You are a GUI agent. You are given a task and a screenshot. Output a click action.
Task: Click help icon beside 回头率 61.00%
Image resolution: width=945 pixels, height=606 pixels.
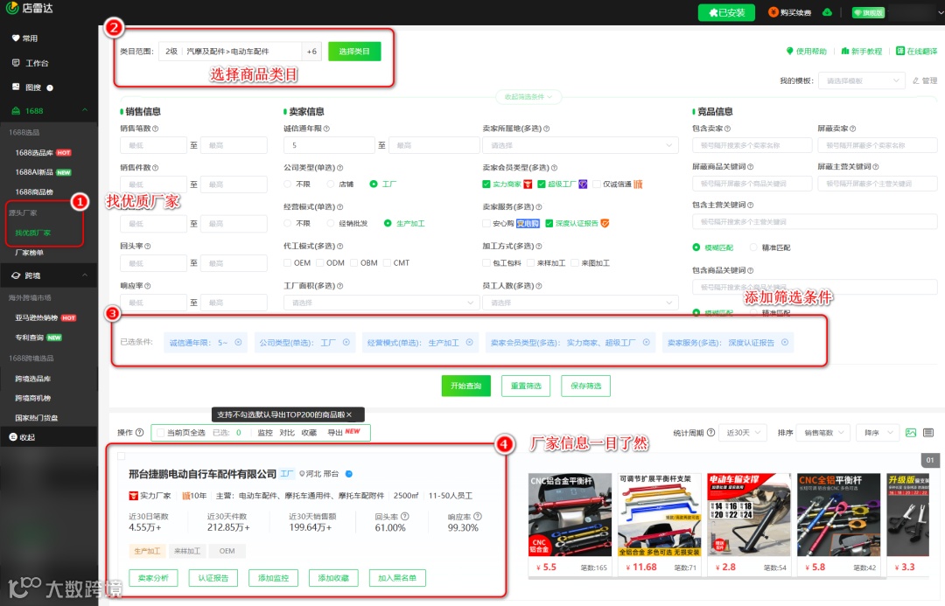point(405,516)
